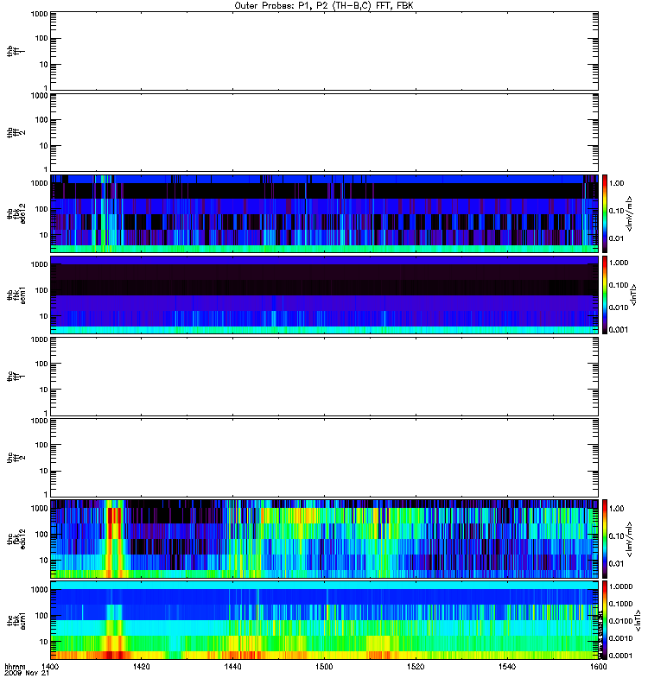Screen dimensions: 648x691
Task: Click the '1400' time axis label
Action: pyautogui.click(x=50, y=666)
